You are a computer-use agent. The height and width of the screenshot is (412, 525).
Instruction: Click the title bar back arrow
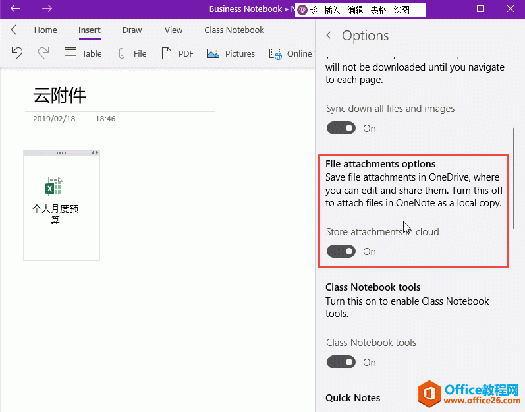(15, 9)
